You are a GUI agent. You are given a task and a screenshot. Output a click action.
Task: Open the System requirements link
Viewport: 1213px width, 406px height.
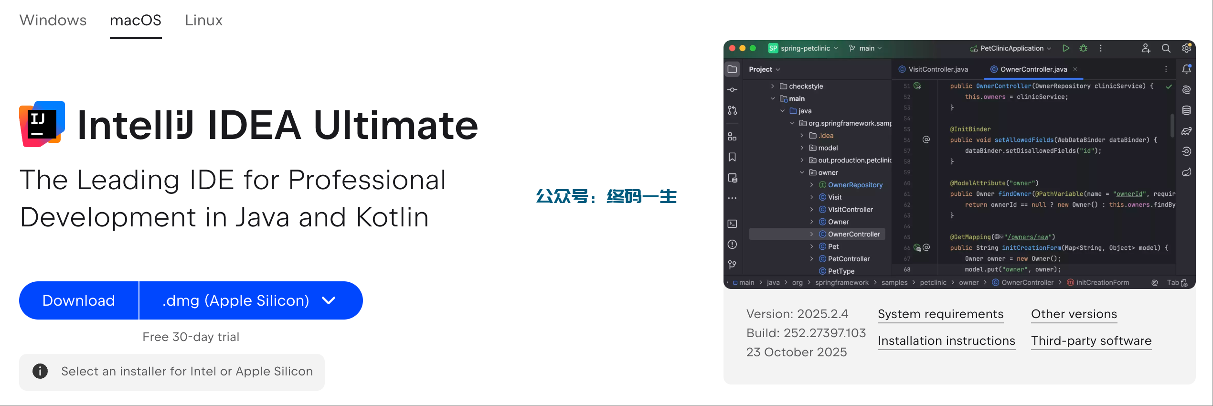[x=940, y=314]
